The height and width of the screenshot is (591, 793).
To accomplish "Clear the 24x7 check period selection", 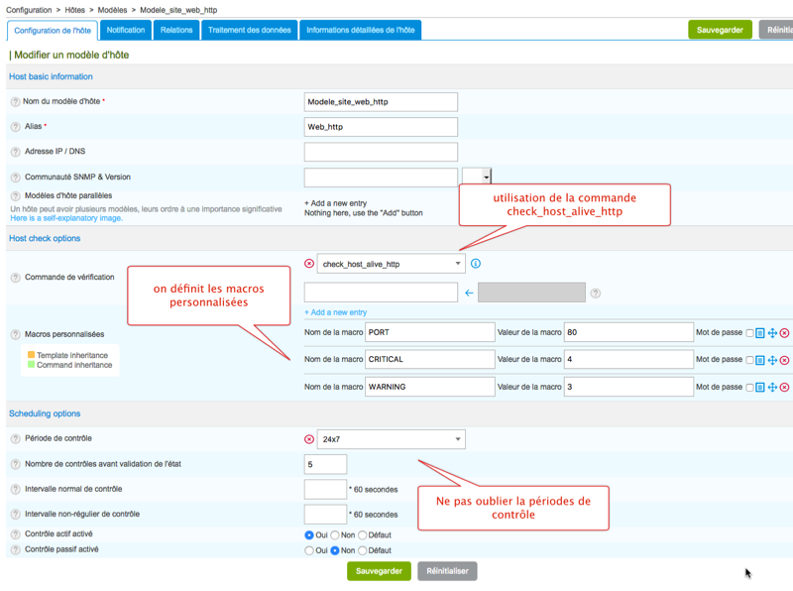I will coord(309,439).
